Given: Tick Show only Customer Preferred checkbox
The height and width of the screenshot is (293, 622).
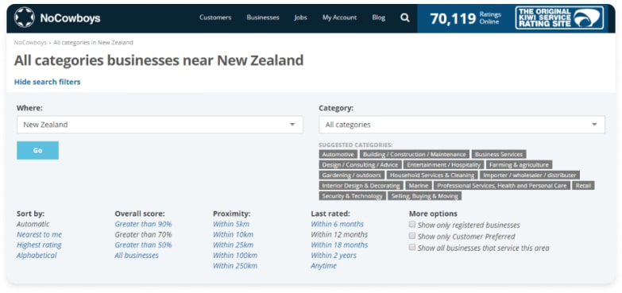Looking at the screenshot, I should click(x=412, y=236).
